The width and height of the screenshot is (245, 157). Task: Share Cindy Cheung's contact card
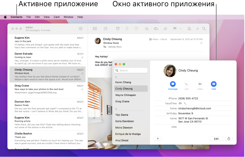point(228,138)
